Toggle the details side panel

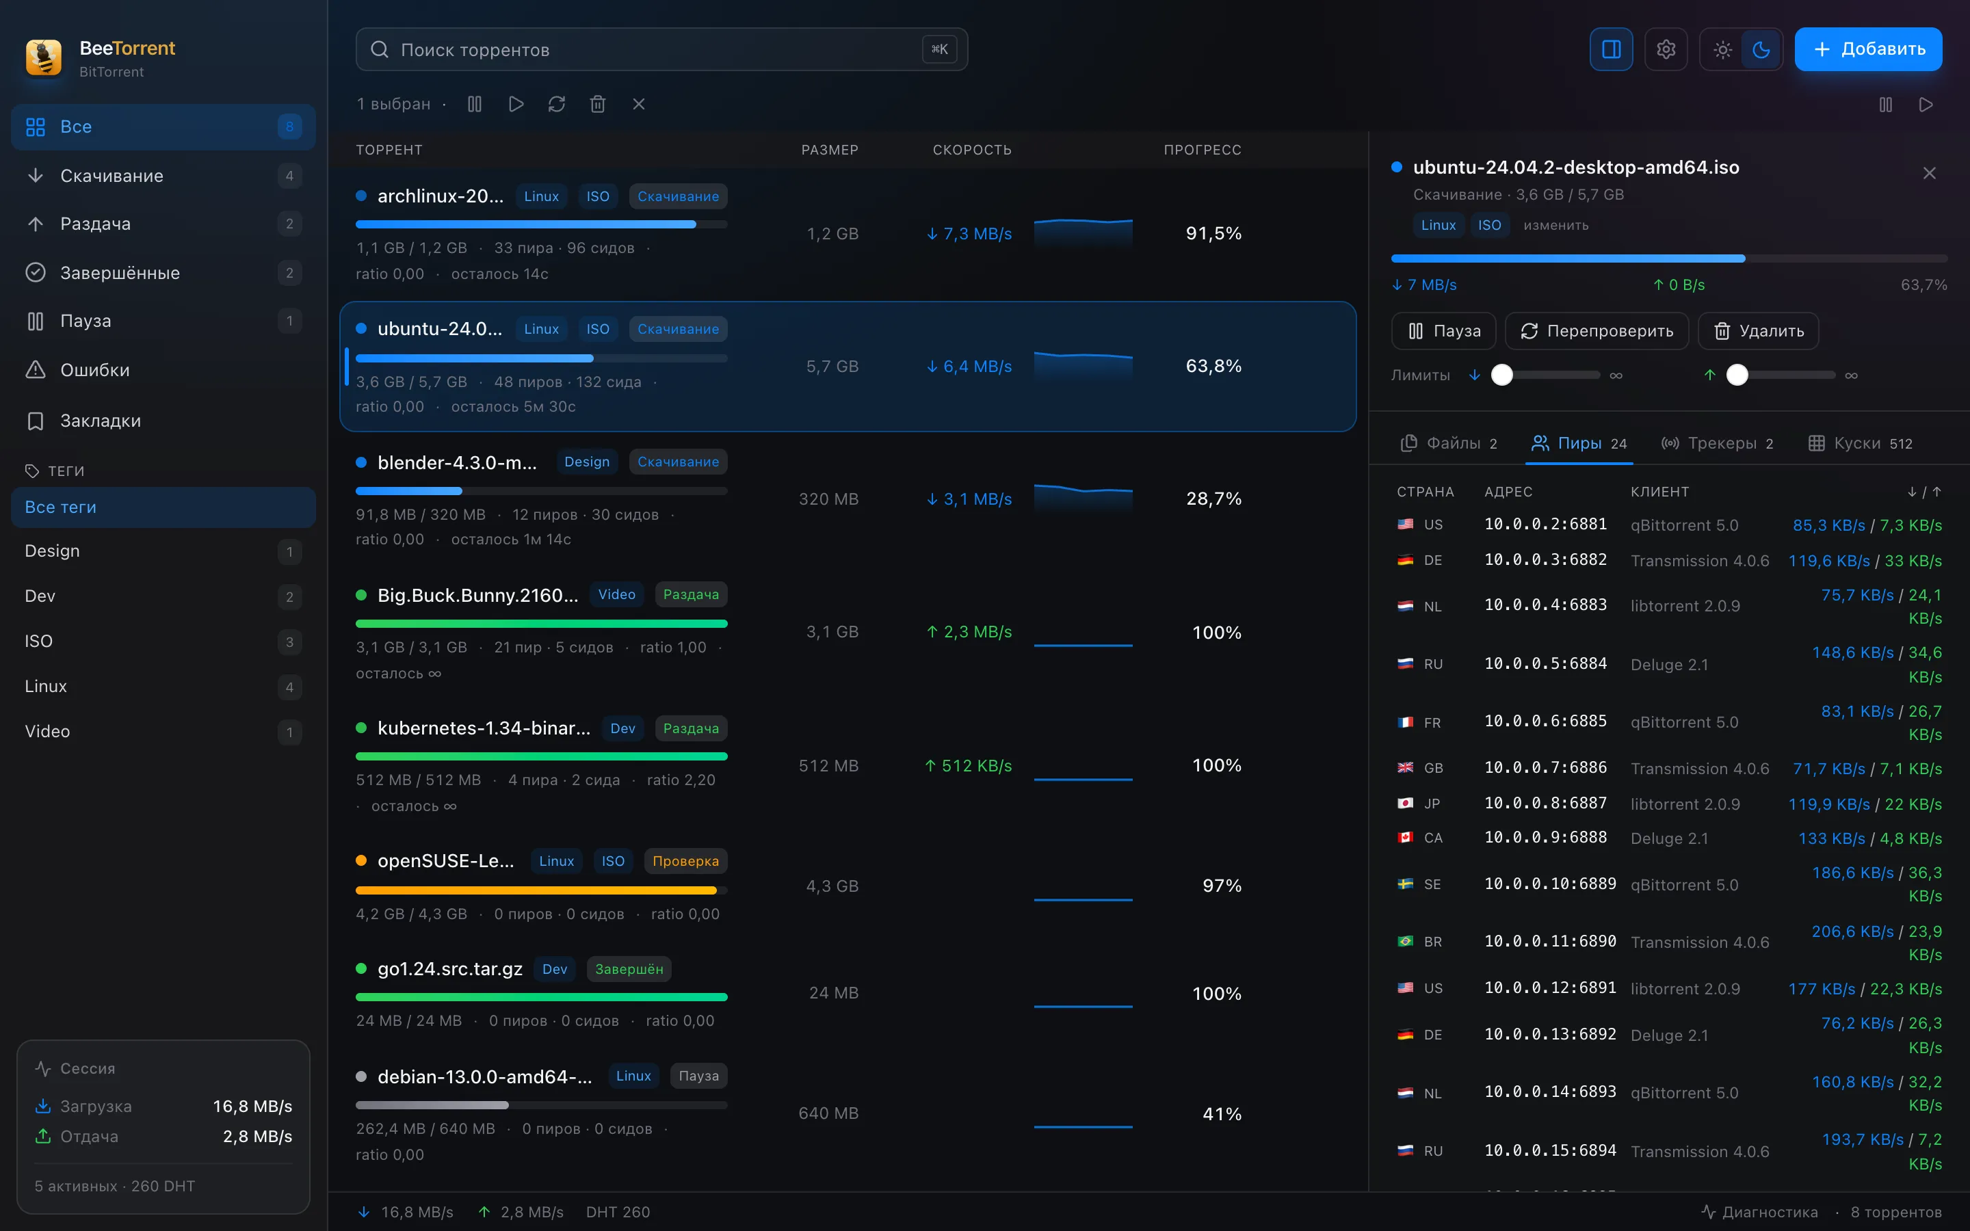pyautogui.click(x=1611, y=50)
